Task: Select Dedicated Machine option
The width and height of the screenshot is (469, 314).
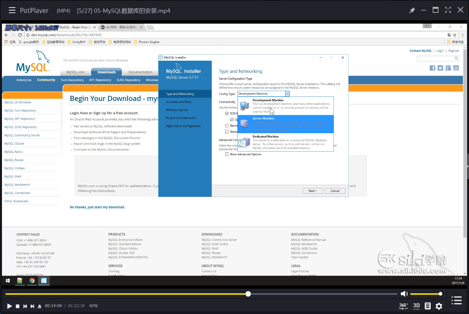Action: pos(286,142)
